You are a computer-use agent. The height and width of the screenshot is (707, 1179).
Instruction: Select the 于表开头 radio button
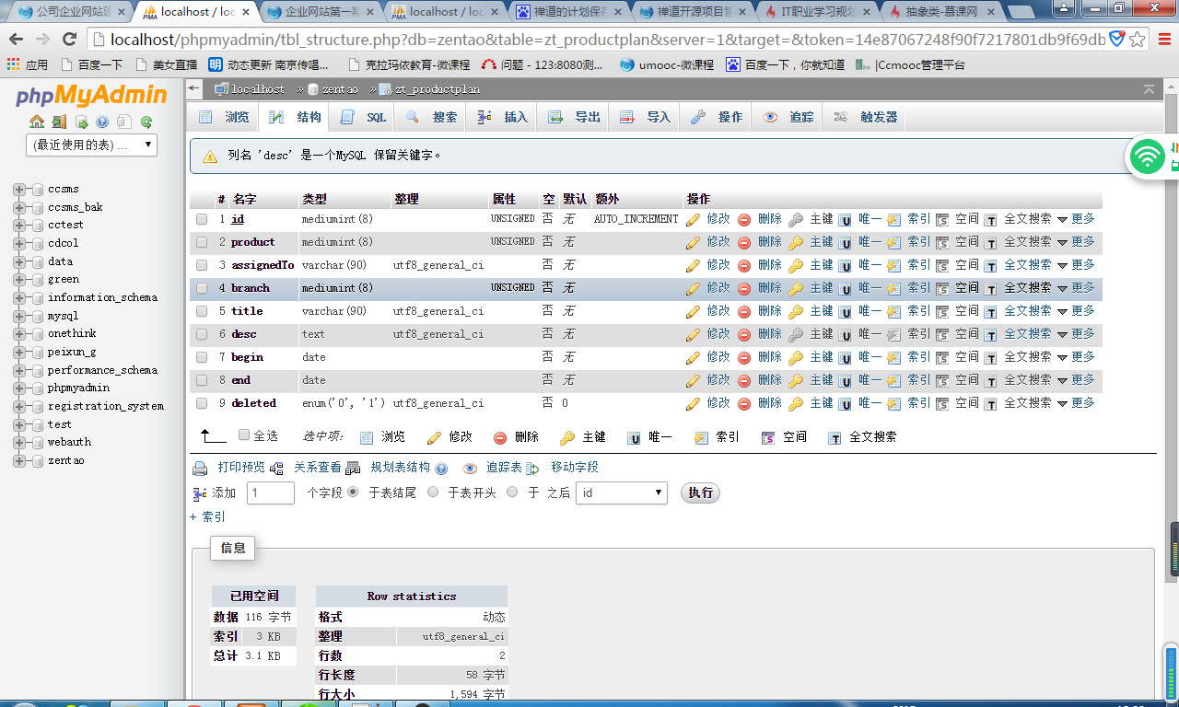[433, 493]
